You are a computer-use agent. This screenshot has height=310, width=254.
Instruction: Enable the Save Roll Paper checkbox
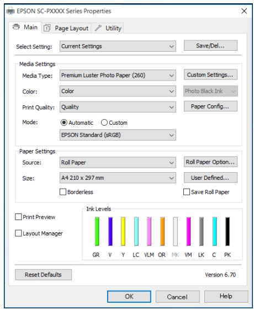pos(187,192)
